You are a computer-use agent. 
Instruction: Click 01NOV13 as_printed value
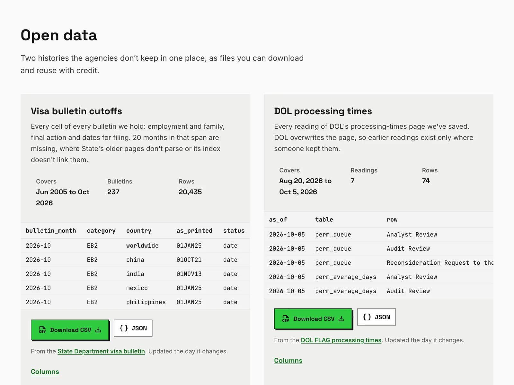(x=189, y=274)
